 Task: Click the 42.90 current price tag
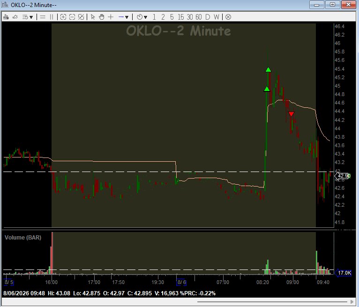(343, 176)
